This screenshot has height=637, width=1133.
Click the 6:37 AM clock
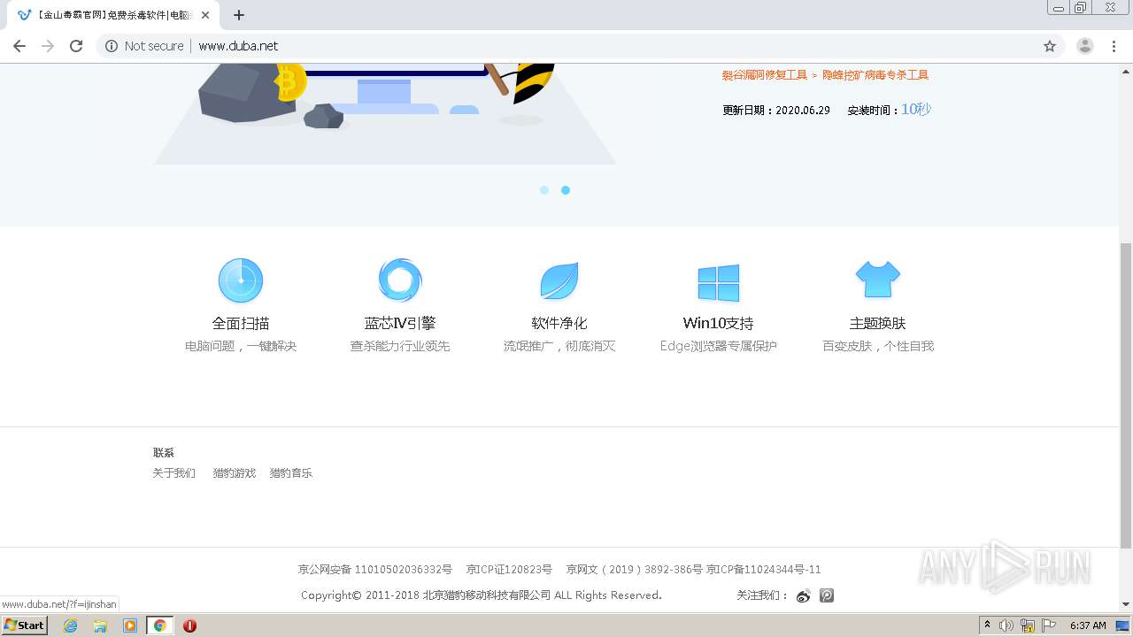click(1088, 625)
